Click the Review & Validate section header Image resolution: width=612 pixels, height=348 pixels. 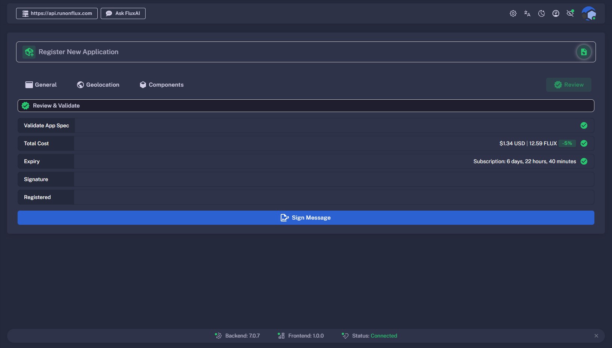[306, 106]
